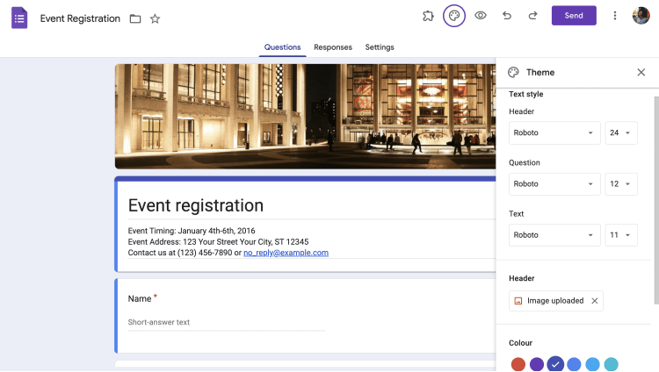Switch to the Responses tab

tap(333, 47)
